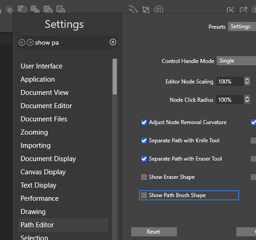Click the Reset button
Image resolution: width=256 pixels, height=240 pixels.
point(154,231)
